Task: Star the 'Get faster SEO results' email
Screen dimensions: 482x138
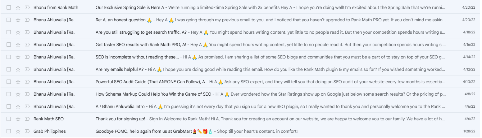Action: pos(18,45)
